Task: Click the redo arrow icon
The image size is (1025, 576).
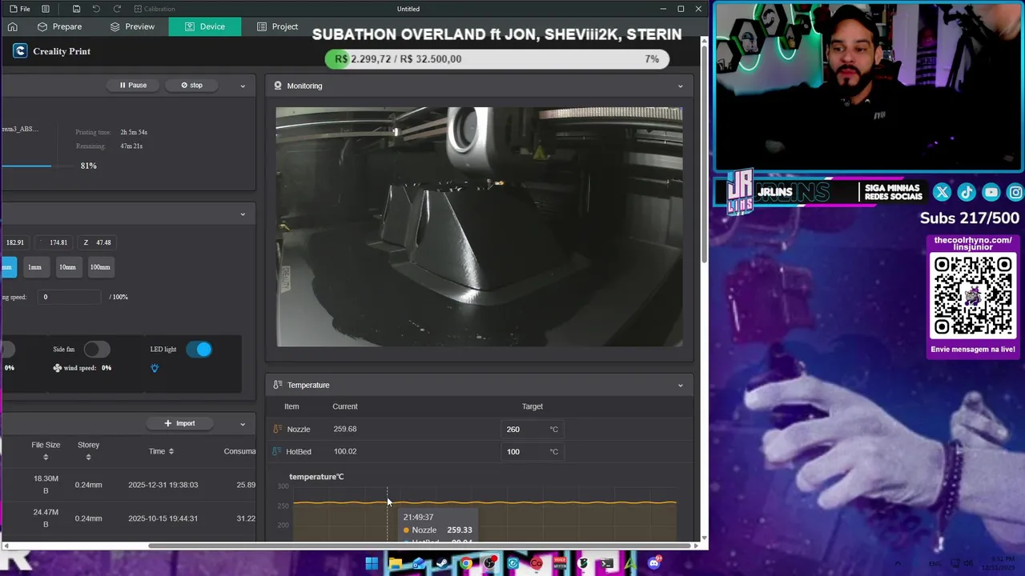Action: (x=117, y=9)
